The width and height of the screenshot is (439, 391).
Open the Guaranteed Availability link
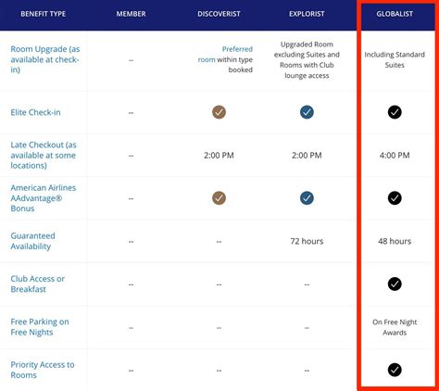(33, 241)
